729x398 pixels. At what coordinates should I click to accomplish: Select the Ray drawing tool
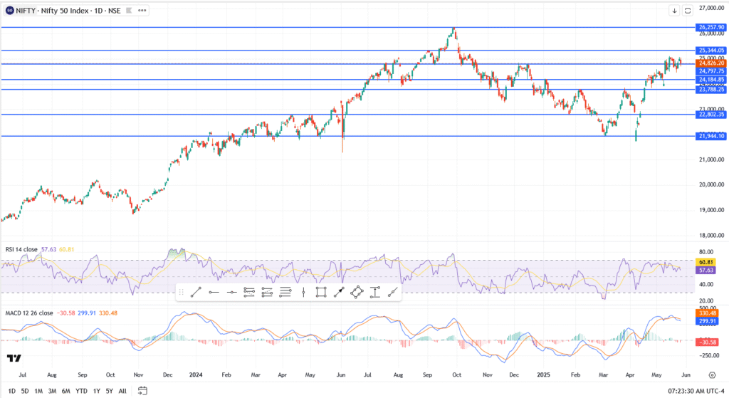click(214, 292)
